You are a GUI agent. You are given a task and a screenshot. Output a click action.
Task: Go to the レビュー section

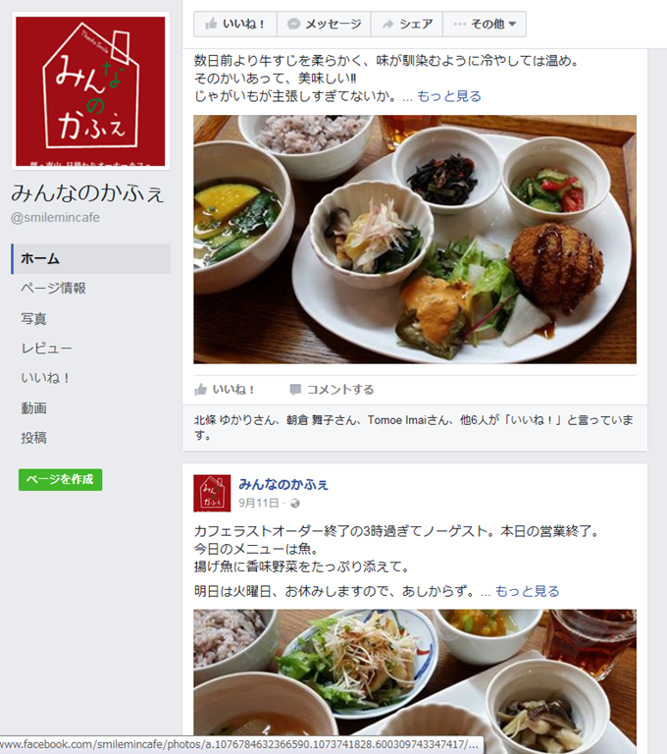click(x=46, y=349)
